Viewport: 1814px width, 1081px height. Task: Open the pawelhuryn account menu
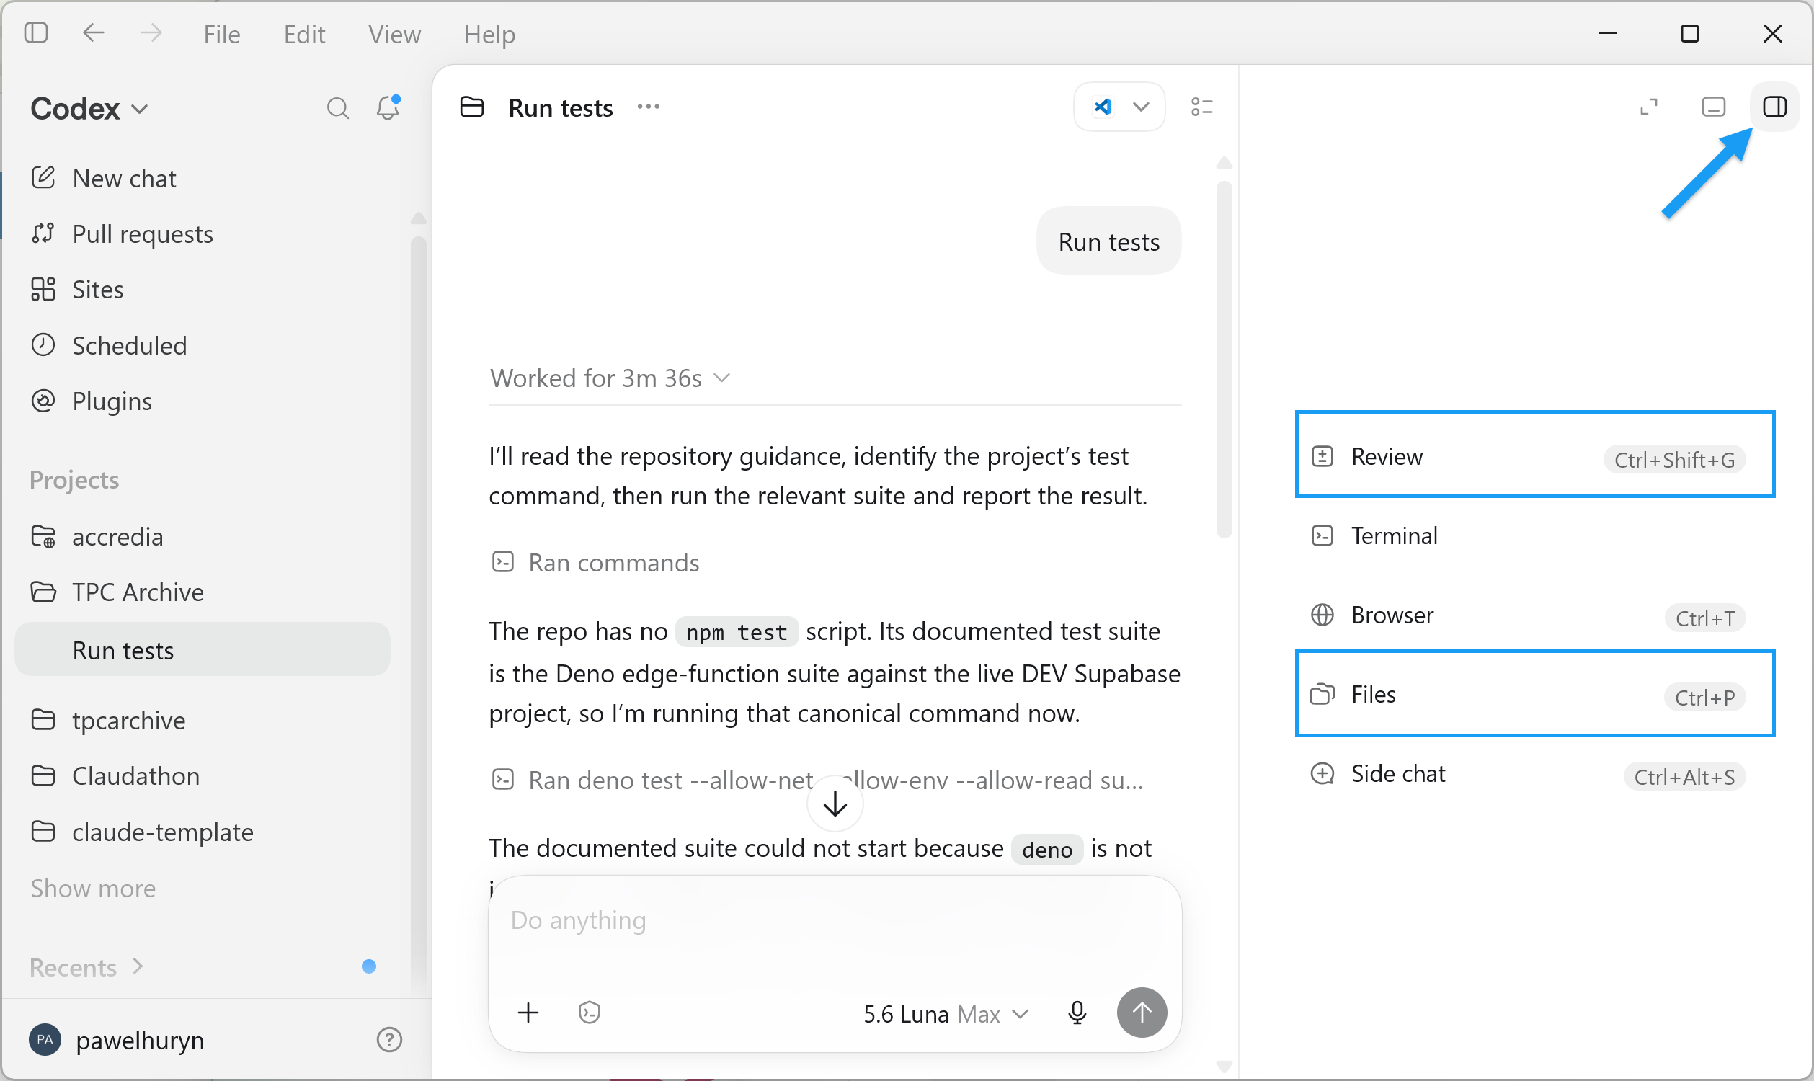(117, 1040)
